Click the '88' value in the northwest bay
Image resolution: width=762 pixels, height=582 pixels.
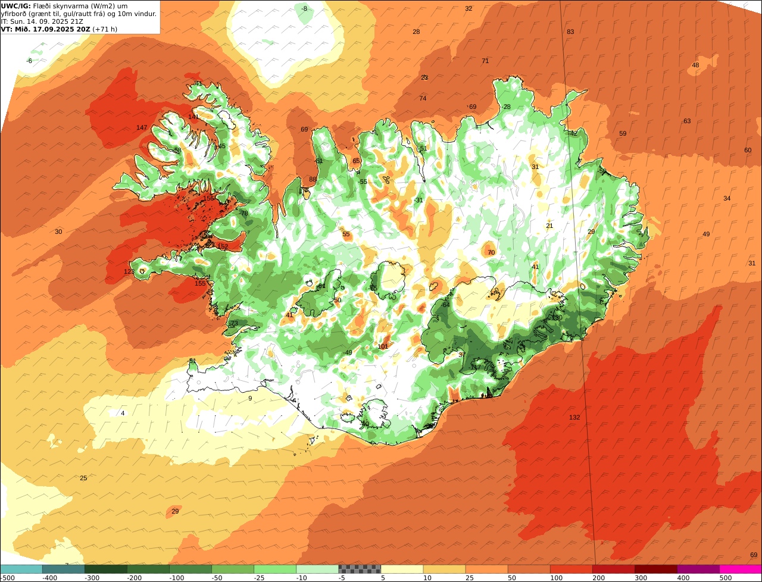click(313, 180)
